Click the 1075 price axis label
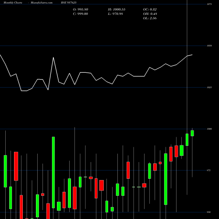The image size is (219, 219). coord(209,4)
